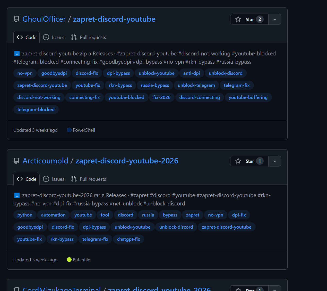Select the zapret topic tag
This screenshot has height=291, width=327.
193,215
